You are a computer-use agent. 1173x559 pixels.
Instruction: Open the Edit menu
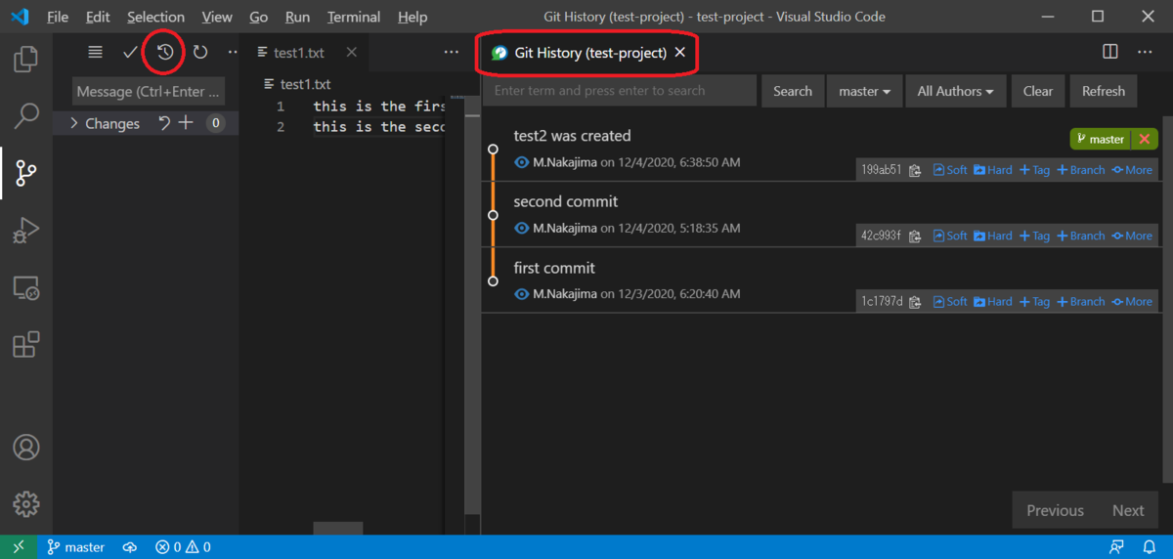click(98, 17)
